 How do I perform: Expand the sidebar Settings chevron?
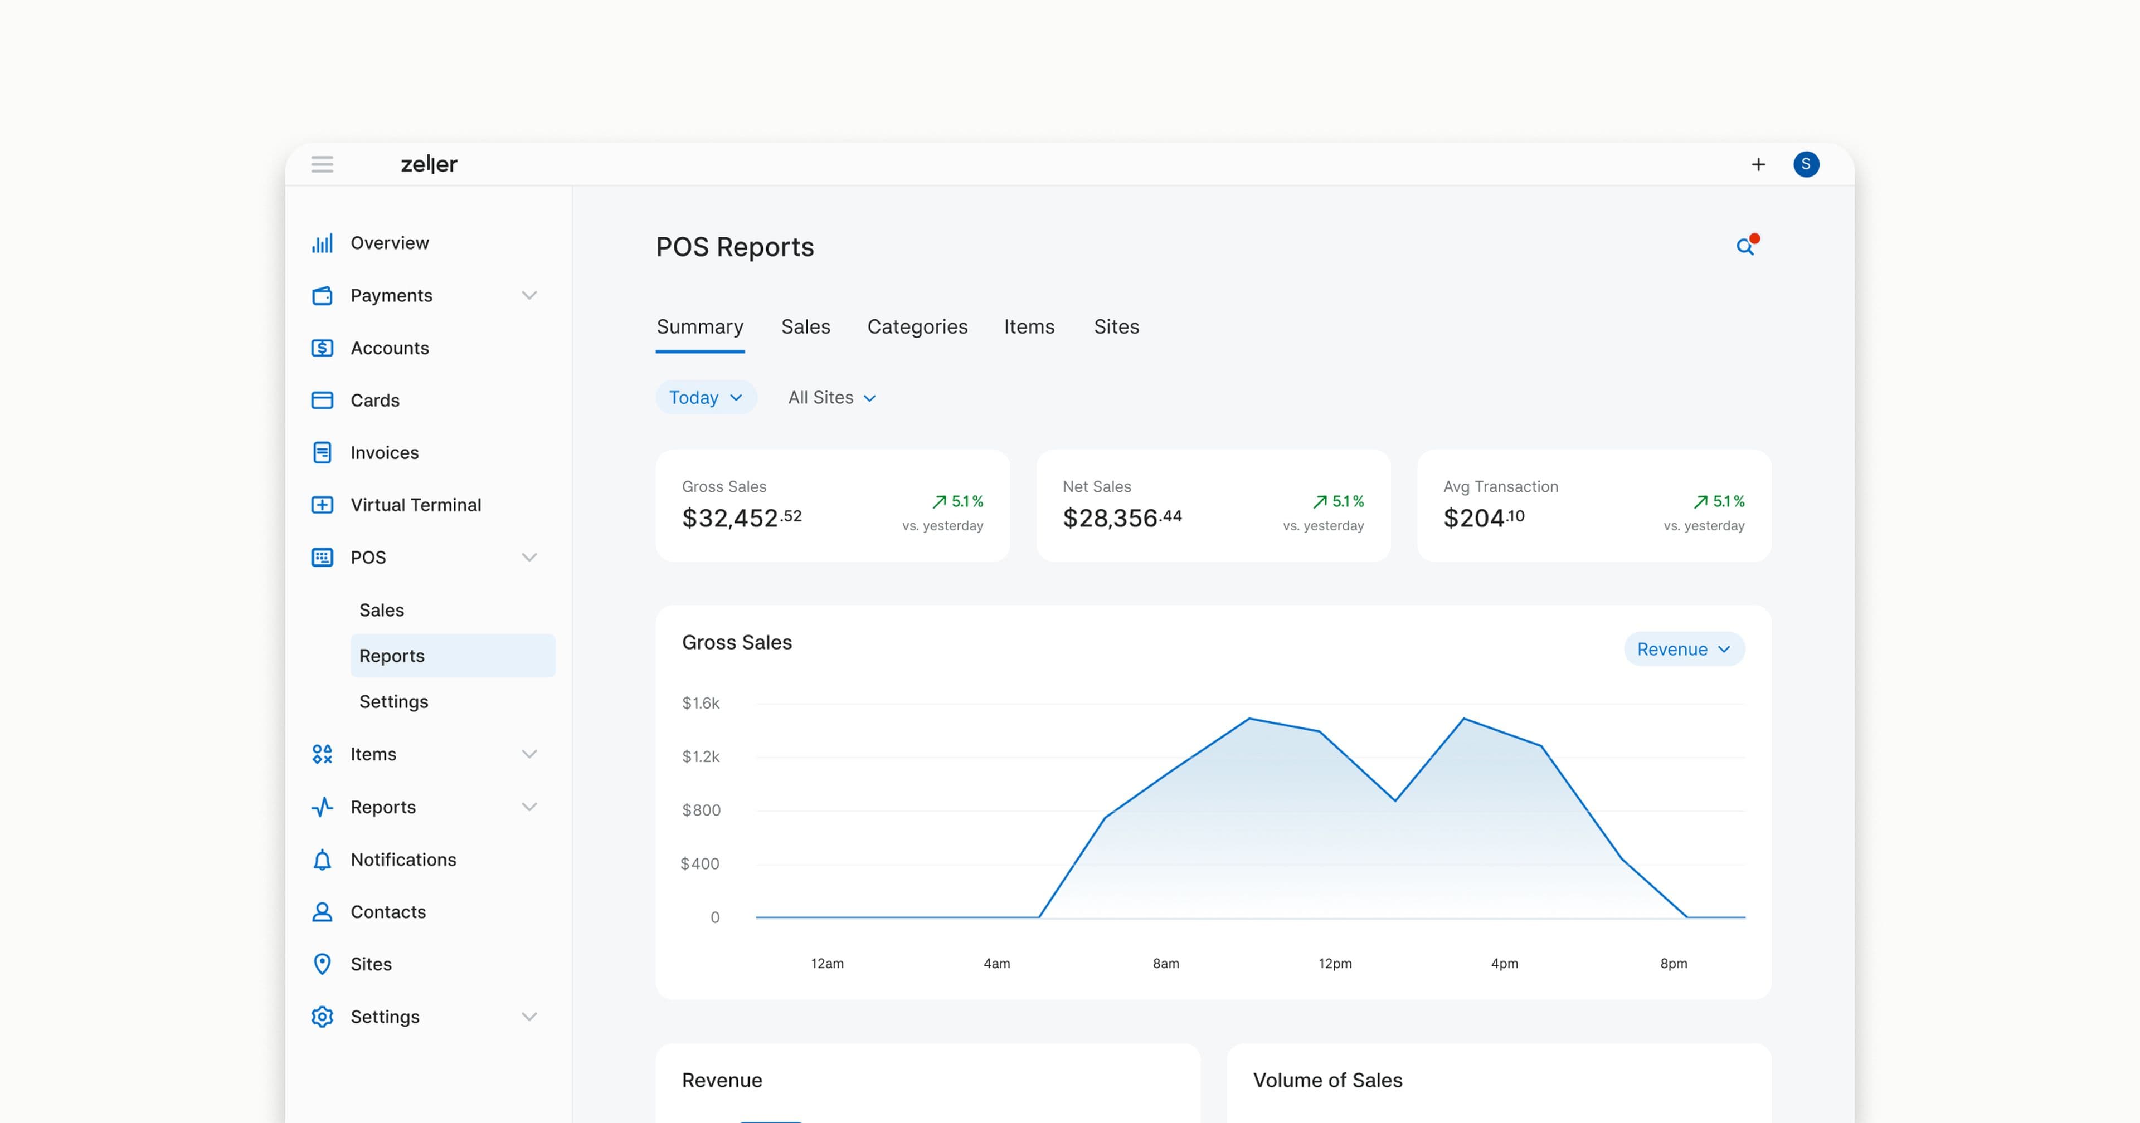tap(529, 1016)
